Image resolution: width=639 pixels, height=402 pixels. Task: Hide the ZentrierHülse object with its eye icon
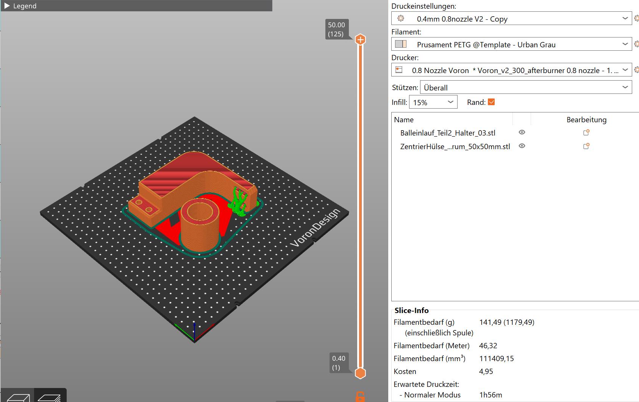coord(522,146)
